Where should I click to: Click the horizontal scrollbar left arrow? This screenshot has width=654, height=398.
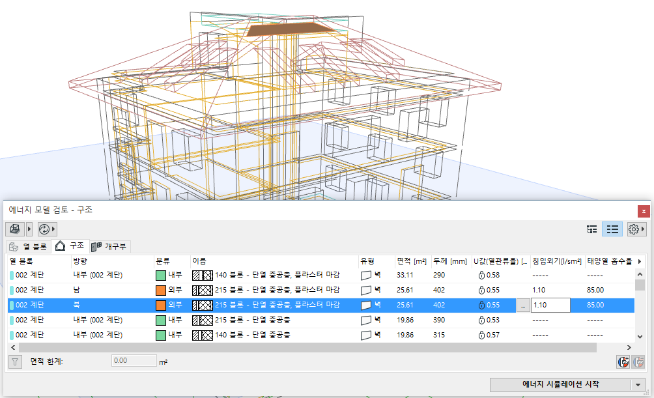pyautogui.click(x=13, y=348)
